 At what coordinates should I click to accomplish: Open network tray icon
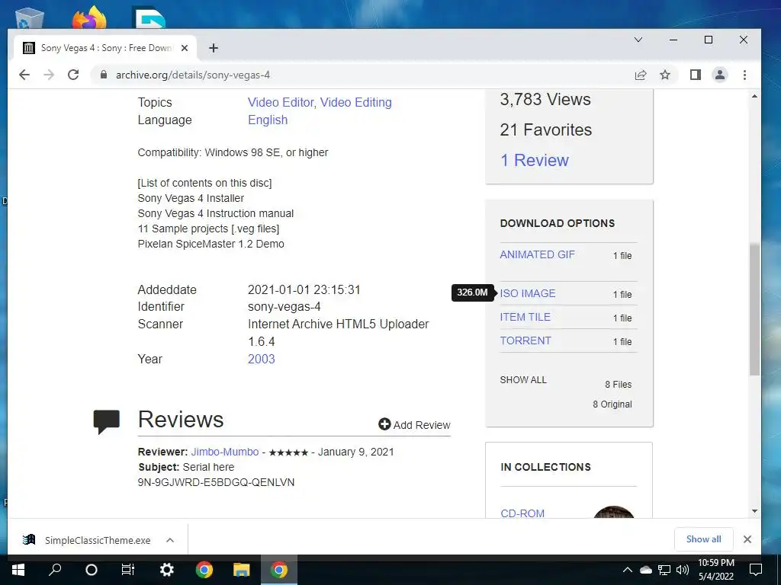pyautogui.click(x=664, y=570)
